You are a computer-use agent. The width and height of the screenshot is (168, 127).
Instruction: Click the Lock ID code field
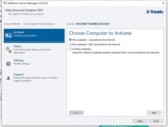pos(93,24)
